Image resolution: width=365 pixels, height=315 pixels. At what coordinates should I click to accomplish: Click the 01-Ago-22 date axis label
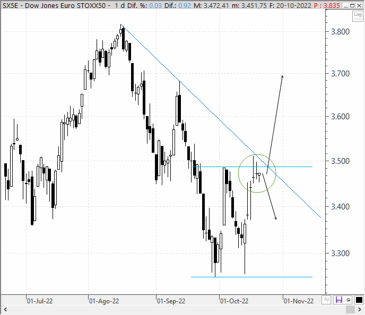tap(104, 301)
